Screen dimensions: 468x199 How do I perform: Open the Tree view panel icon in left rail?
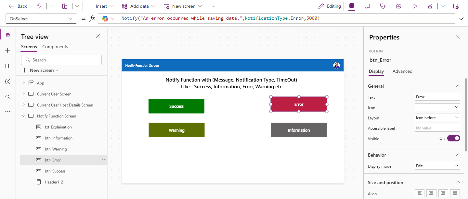(8, 35)
